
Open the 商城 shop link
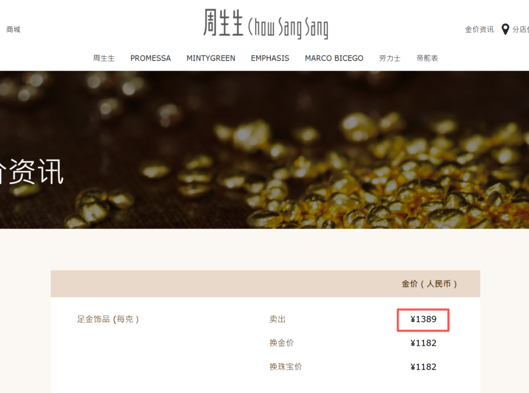point(13,30)
